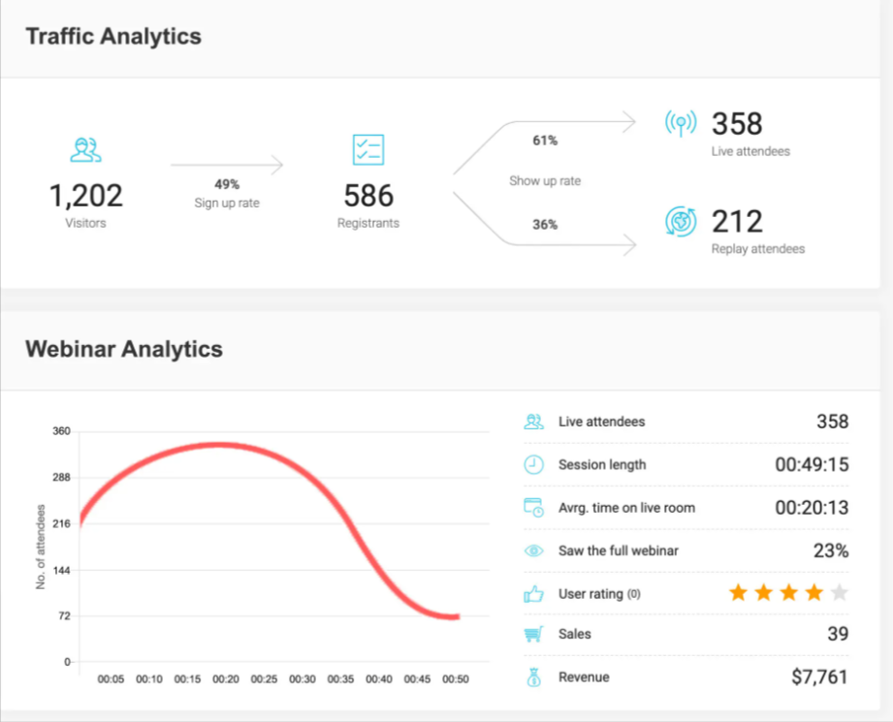The width and height of the screenshot is (893, 722).
Task: Click the Show up rate label
Action: [x=545, y=181]
